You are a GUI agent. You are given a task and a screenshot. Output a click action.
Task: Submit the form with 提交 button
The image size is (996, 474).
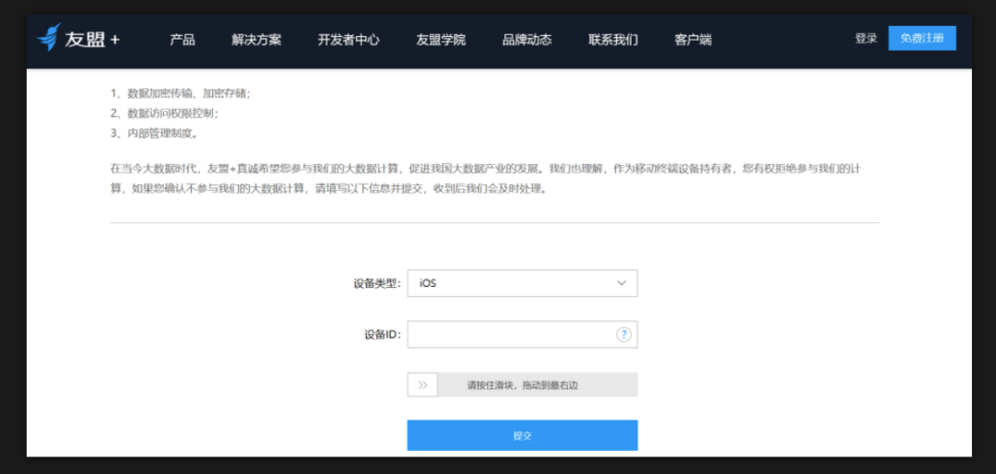(x=522, y=436)
